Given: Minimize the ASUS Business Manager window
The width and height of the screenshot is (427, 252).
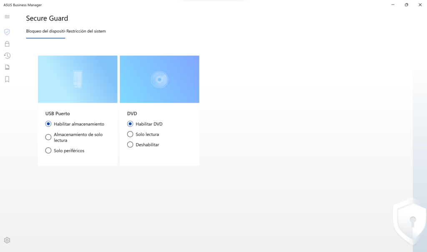Looking at the screenshot, I should (393, 5).
